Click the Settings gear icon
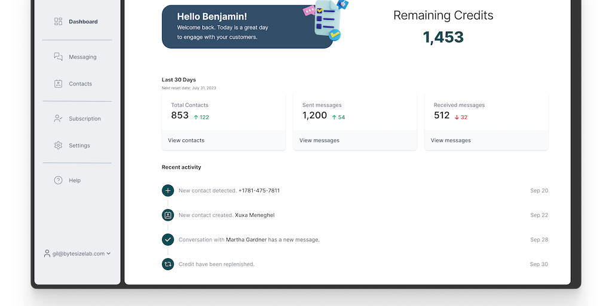This screenshot has width=612, height=306. [58, 145]
